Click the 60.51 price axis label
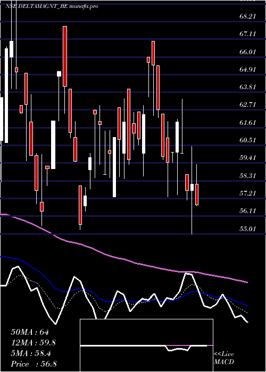This screenshot has width=266, height=372. pyautogui.click(x=248, y=140)
